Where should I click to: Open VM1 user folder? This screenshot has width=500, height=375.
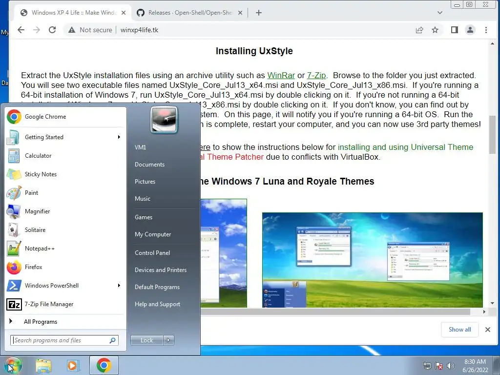pyautogui.click(x=140, y=147)
